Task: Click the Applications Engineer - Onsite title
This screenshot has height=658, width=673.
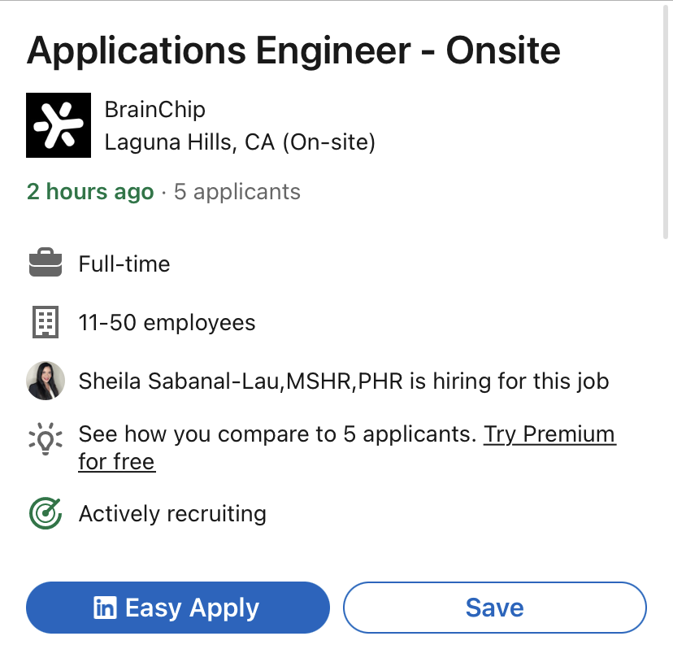Action: [x=293, y=51]
